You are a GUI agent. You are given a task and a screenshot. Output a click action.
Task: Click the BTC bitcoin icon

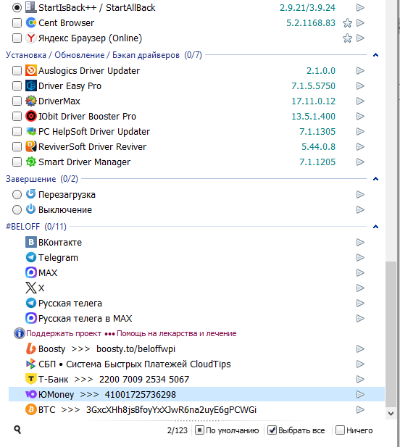click(30, 409)
